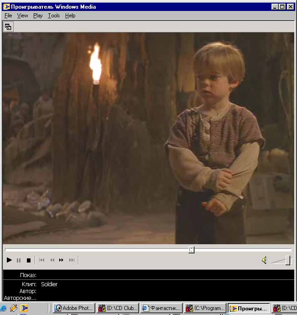Switch to Adobe Photoshop taskbar button

pos(74,308)
